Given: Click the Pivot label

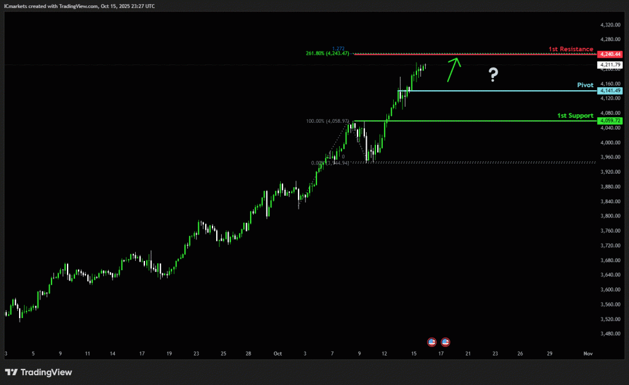Looking at the screenshot, I should point(585,85).
